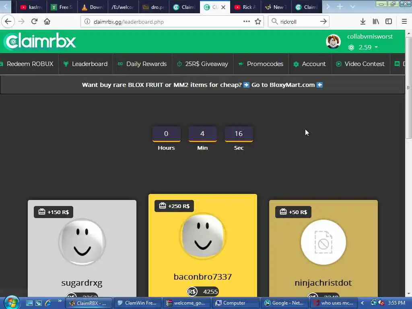412x309 pixels.
Task: Open the welcome_go... taskbar item
Action: (186, 303)
